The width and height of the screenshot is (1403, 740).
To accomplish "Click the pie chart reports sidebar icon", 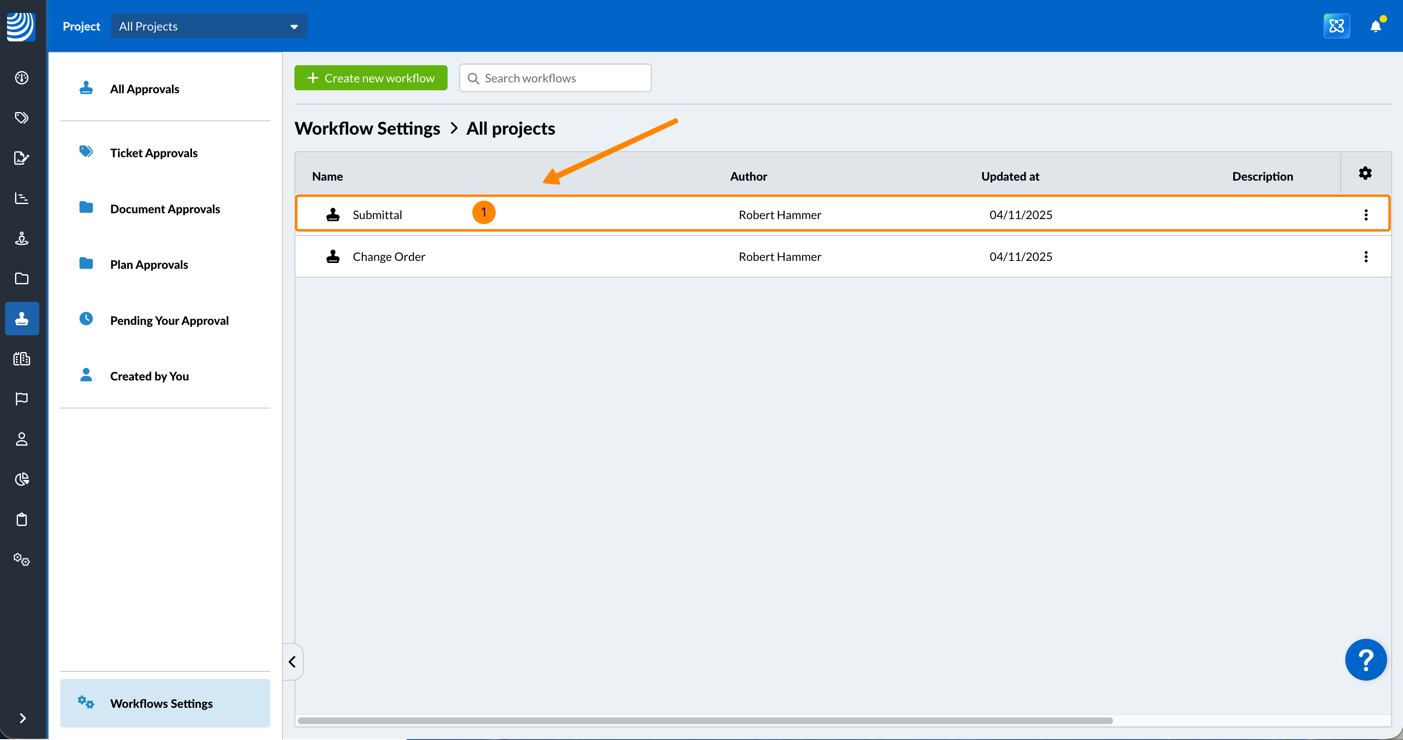I will pyautogui.click(x=22, y=479).
